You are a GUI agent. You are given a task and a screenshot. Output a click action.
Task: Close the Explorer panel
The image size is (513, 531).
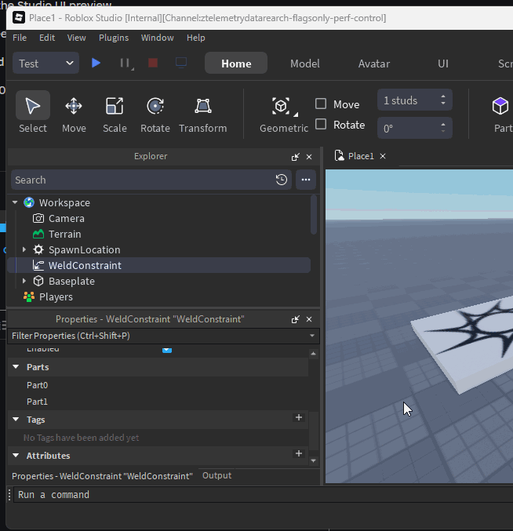pos(309,157)
